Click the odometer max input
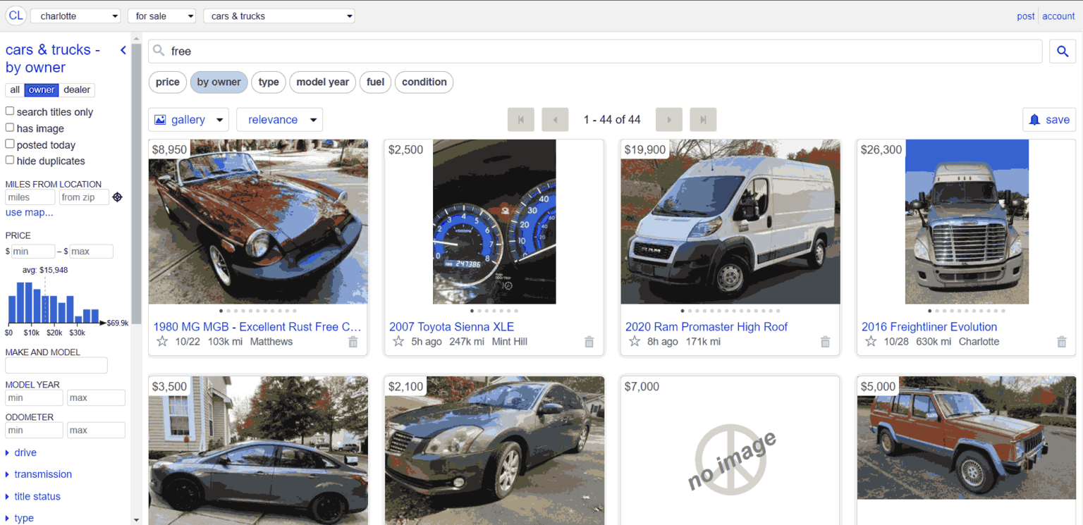 click(96, 431)
